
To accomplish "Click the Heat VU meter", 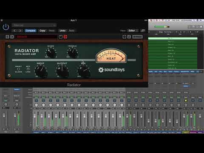I will pyautogui.click(x=111, y=56).
